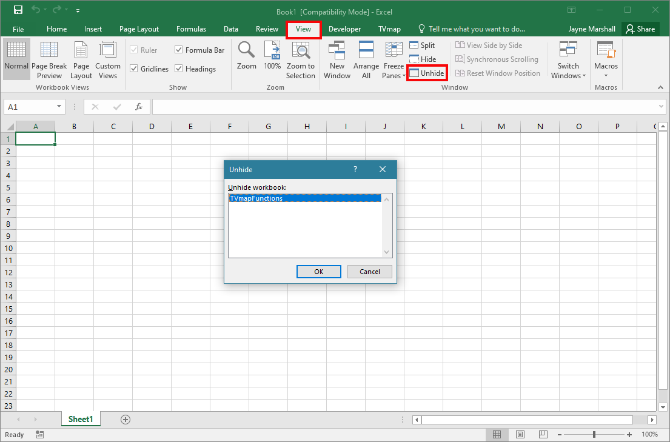Hide the current workbook window

point(423,59)
